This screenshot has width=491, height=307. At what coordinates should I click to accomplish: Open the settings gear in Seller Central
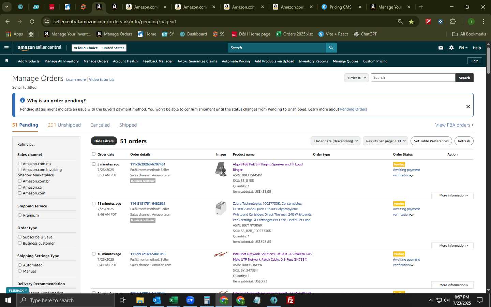(451, 48)
